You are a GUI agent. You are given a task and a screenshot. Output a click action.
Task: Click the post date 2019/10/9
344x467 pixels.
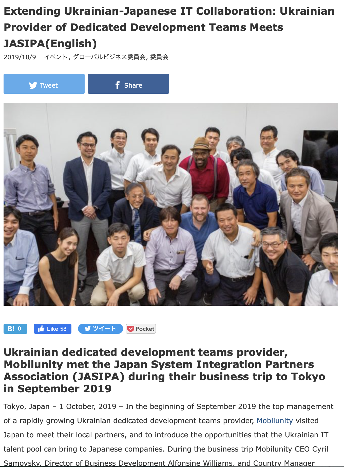tap(20, 57)
